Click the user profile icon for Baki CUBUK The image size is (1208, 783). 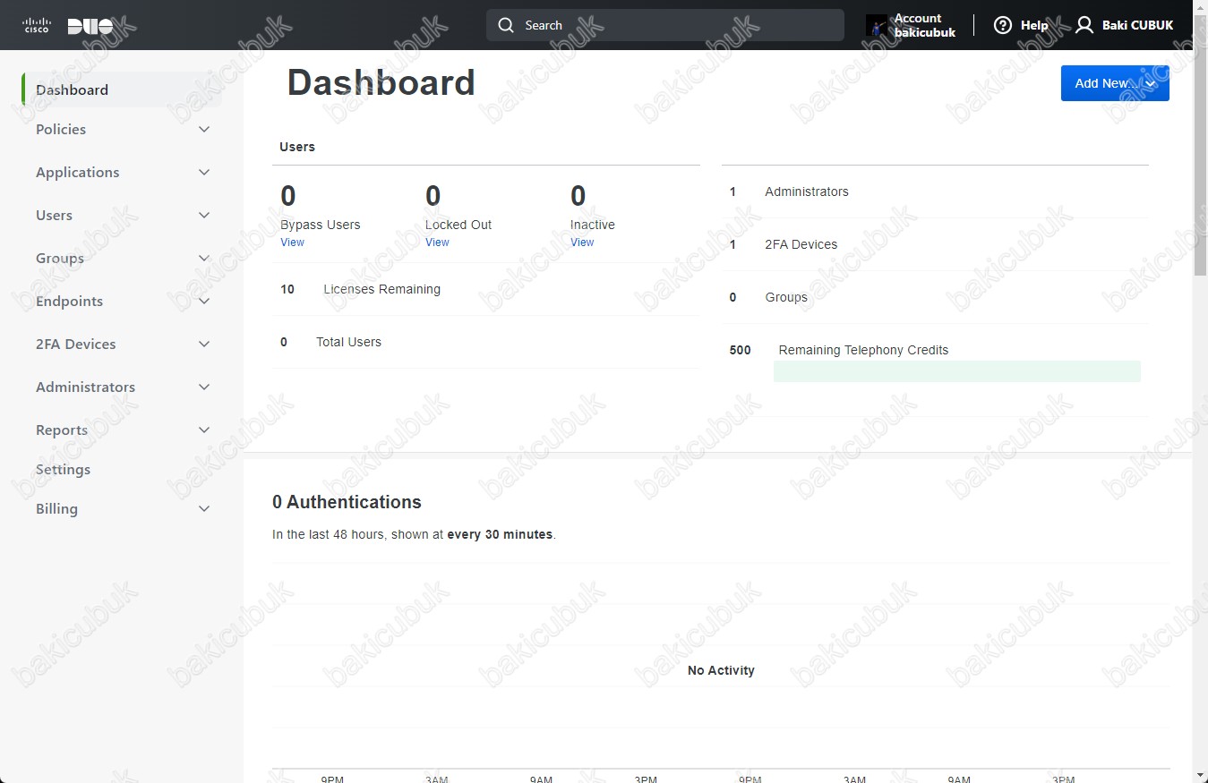click(1084, 25)
